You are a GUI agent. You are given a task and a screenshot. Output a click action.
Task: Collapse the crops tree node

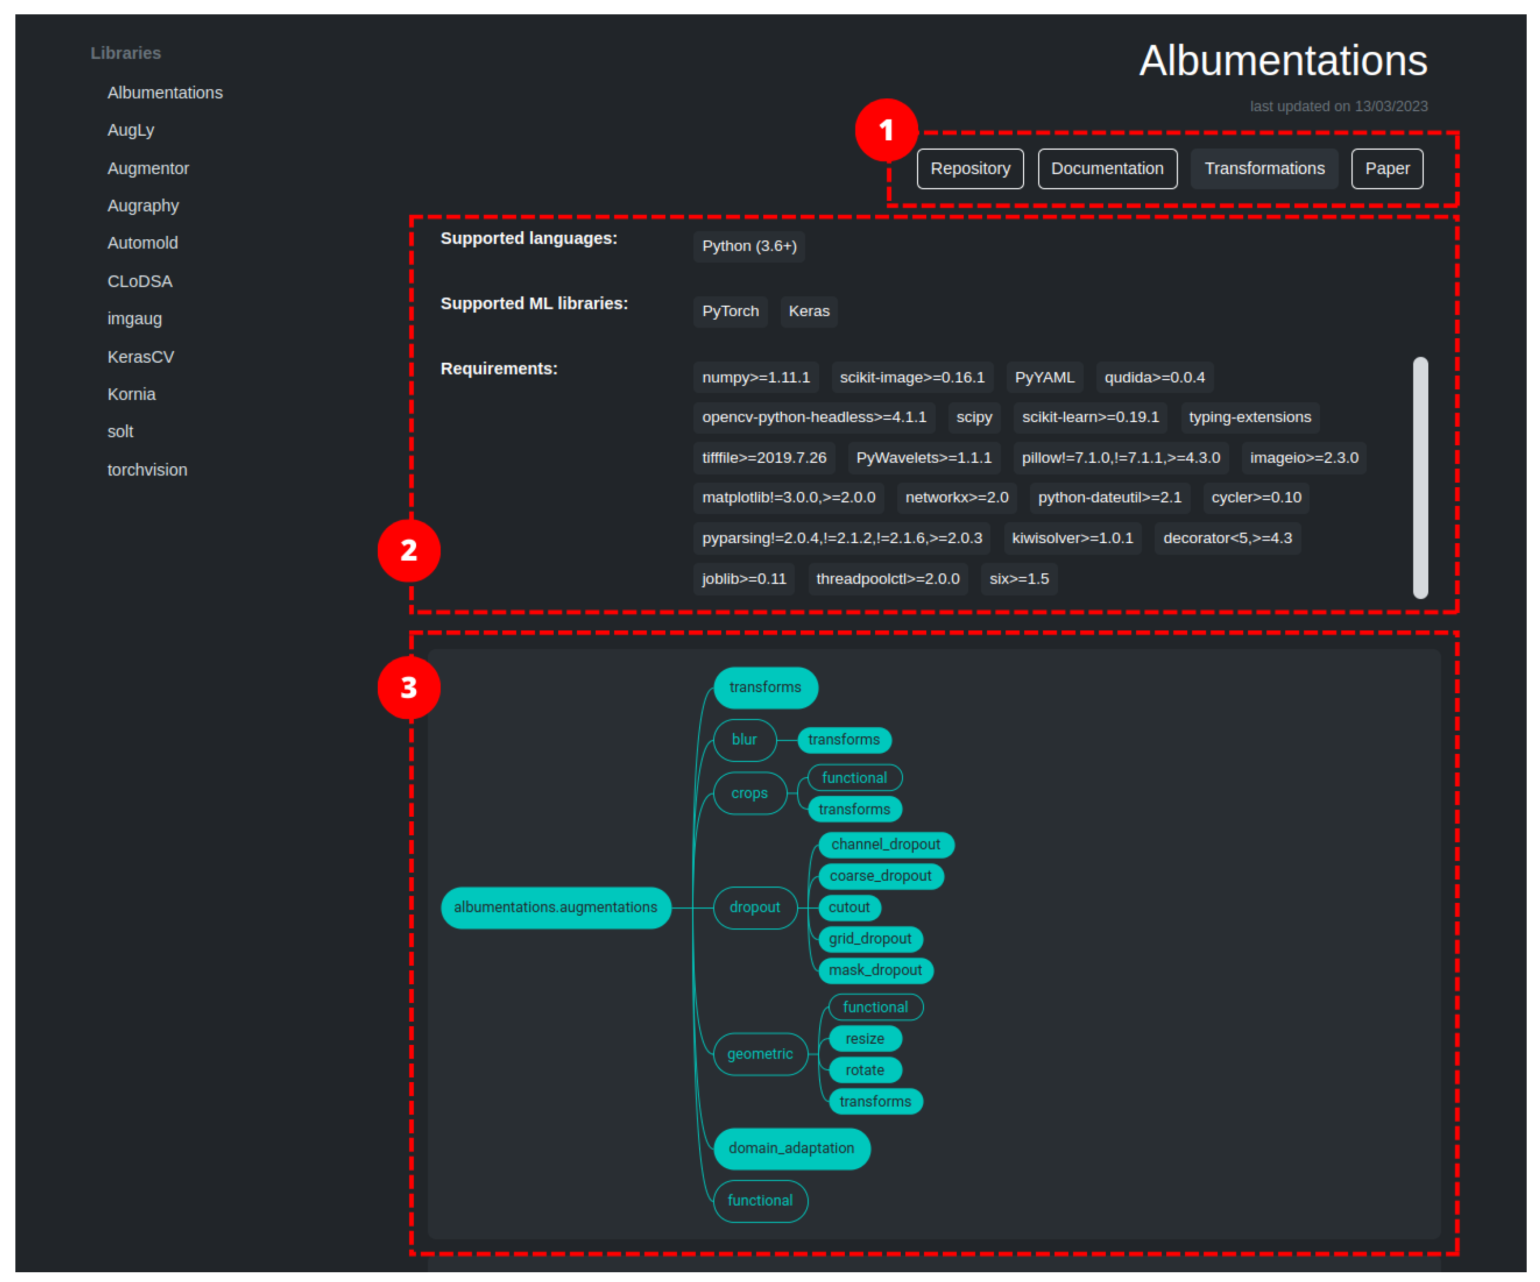[x=749, y=793]
